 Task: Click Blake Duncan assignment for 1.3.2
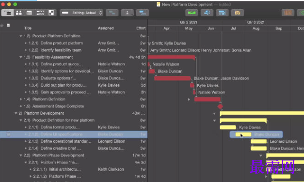(111, 71)
